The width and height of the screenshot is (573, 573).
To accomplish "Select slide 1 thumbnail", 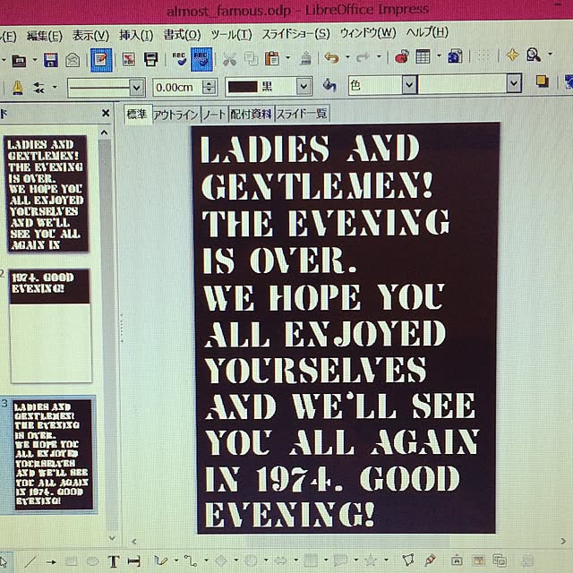I will (x=47, y=193).
